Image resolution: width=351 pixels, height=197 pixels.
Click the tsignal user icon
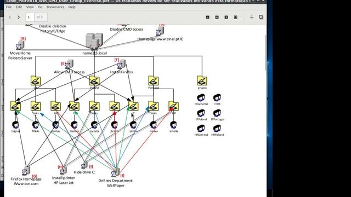click(15, 125)
